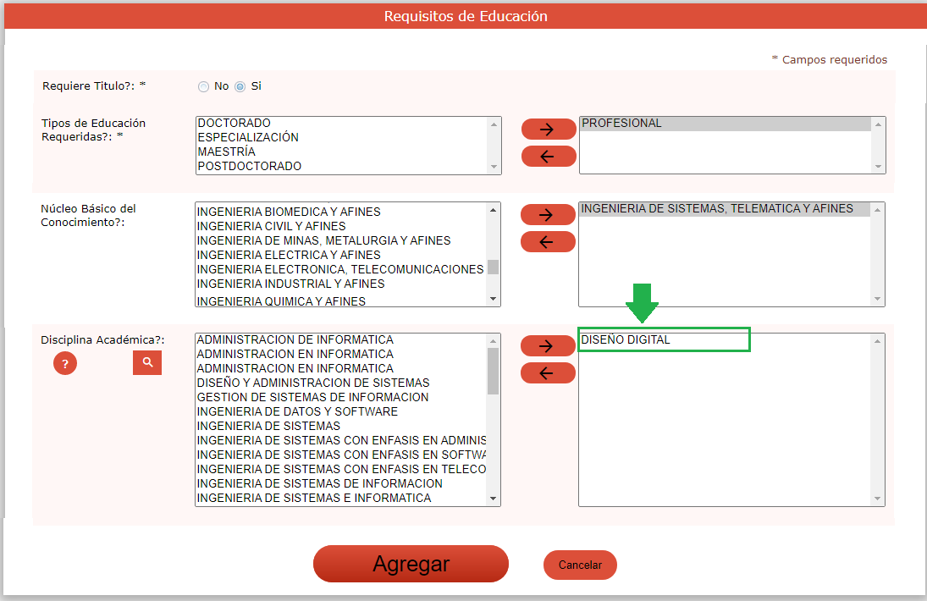This screenshot has width=927, height=601.
Task: Move selected Núcleo Básico item right
Action: click(x=548, y=214)
